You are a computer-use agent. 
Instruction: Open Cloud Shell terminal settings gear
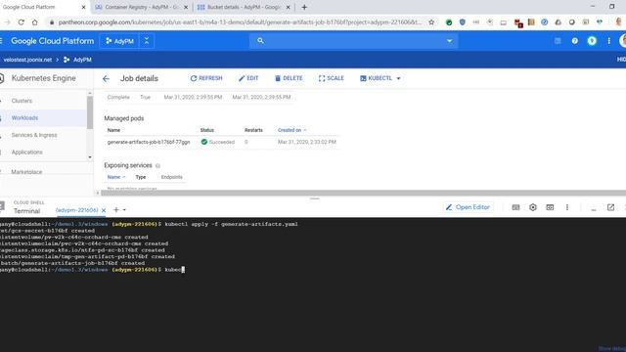click(x=532, y=207)
